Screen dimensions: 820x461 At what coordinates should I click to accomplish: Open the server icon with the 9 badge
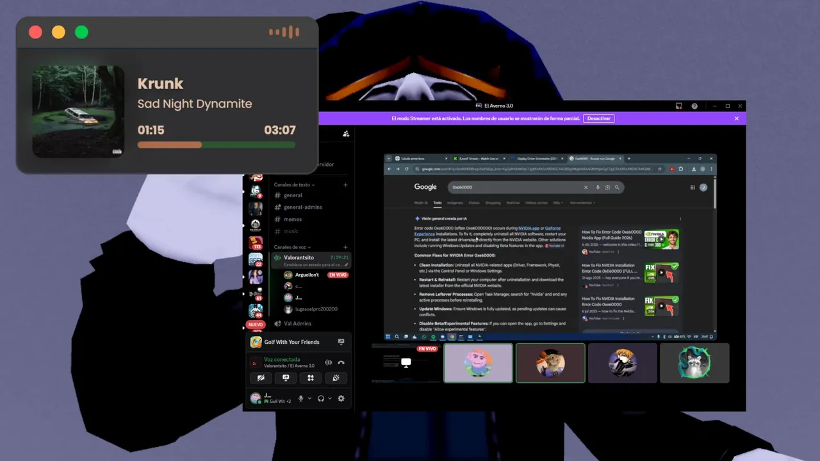[x=256, y=191]
